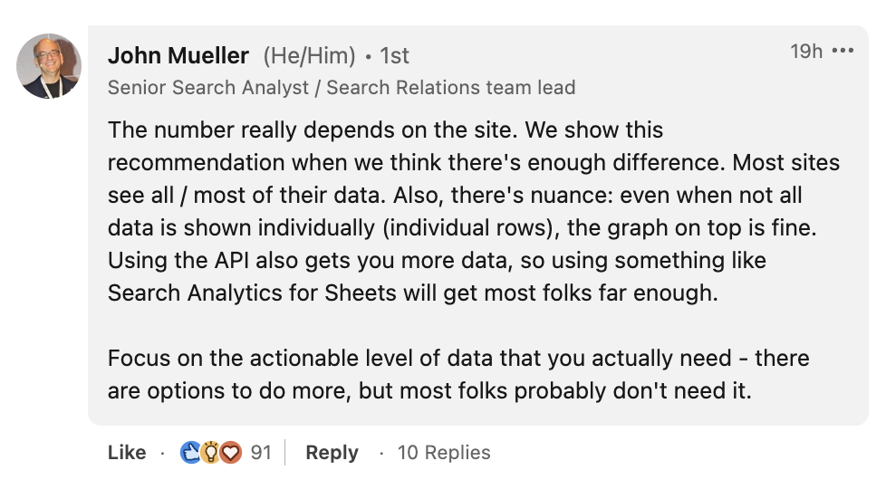
Task: View the 91 reactions list
Action: (x=261, y=452)
